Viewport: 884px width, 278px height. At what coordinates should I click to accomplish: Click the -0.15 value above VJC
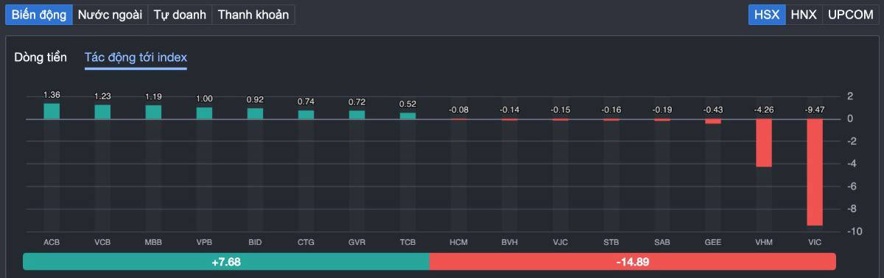click(x=561, y=110)
